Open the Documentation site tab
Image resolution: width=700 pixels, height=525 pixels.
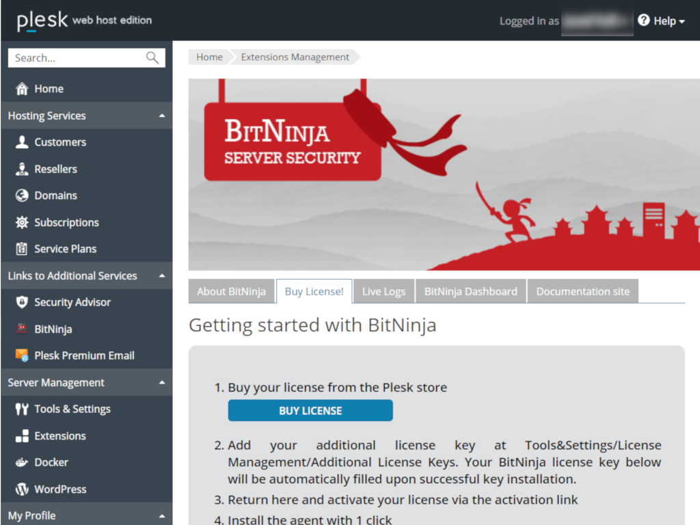pyautogui.click(x=583, y=291)
